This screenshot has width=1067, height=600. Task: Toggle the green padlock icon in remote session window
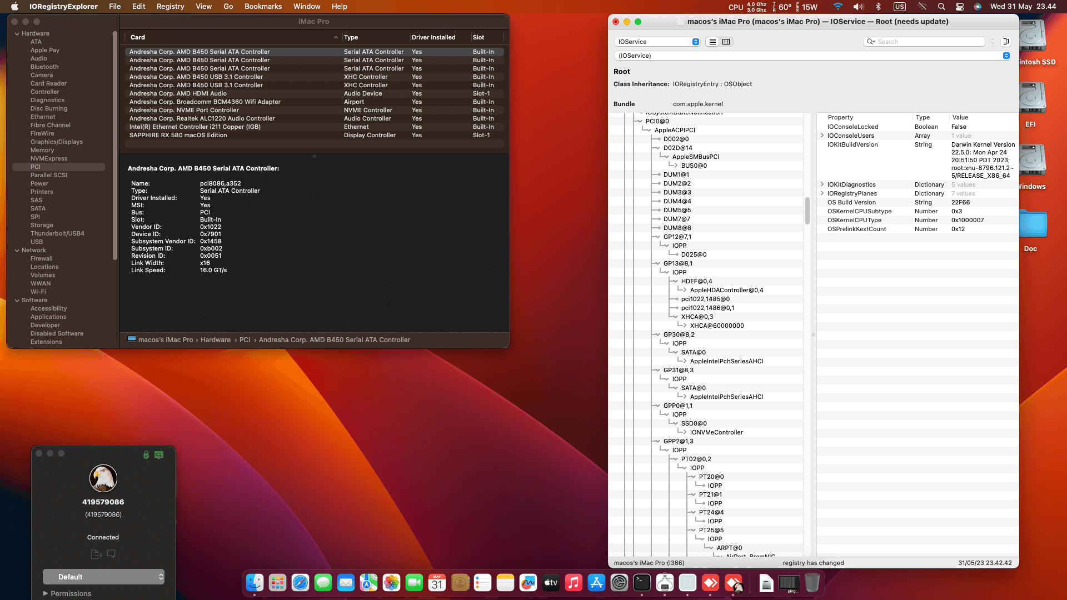coord(146,454)
